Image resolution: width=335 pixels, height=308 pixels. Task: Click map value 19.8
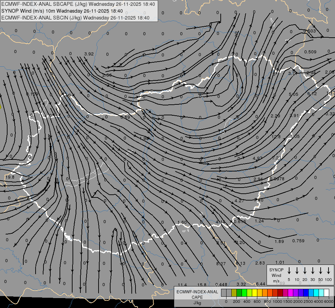(10, 177)
